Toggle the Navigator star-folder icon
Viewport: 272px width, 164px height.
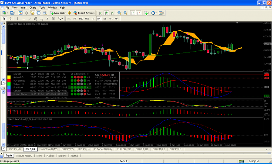[x=32, y=13]
